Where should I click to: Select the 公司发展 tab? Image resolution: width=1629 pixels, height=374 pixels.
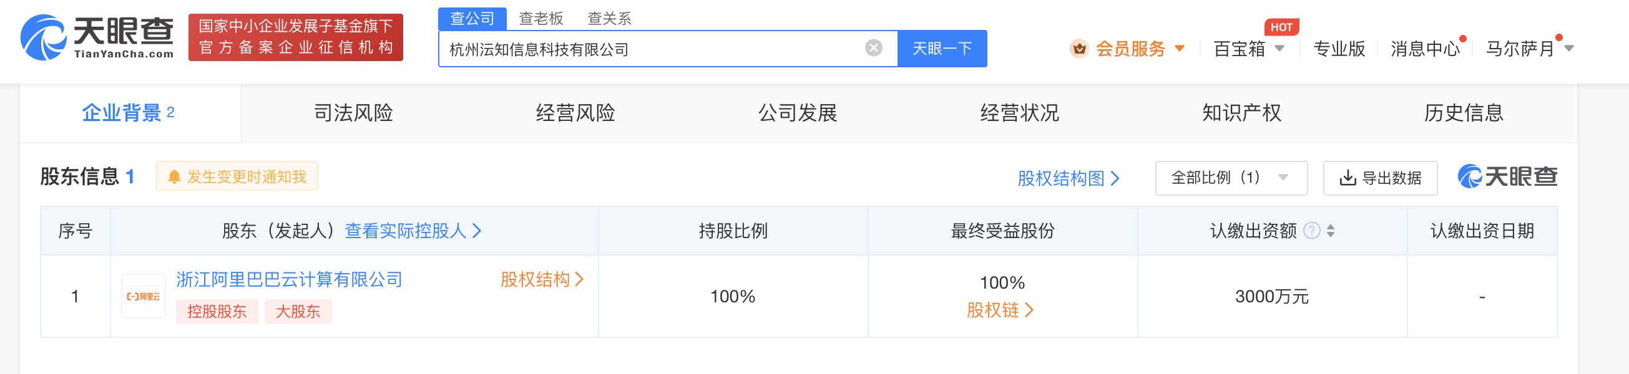(x=798, y=113)
